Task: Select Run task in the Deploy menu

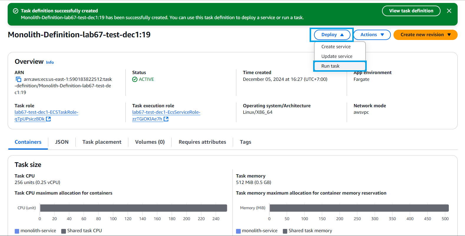Action: tap(340, 66)
